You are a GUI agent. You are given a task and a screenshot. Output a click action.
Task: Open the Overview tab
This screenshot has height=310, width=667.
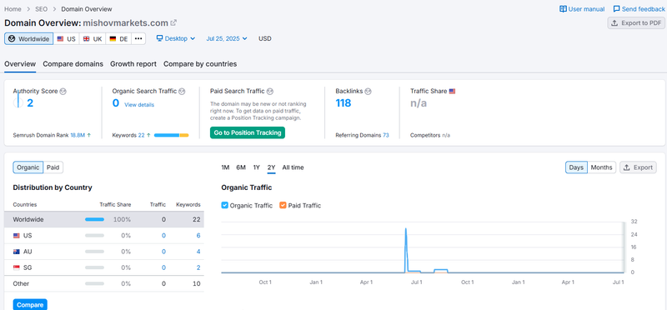[x=20, y=64]
